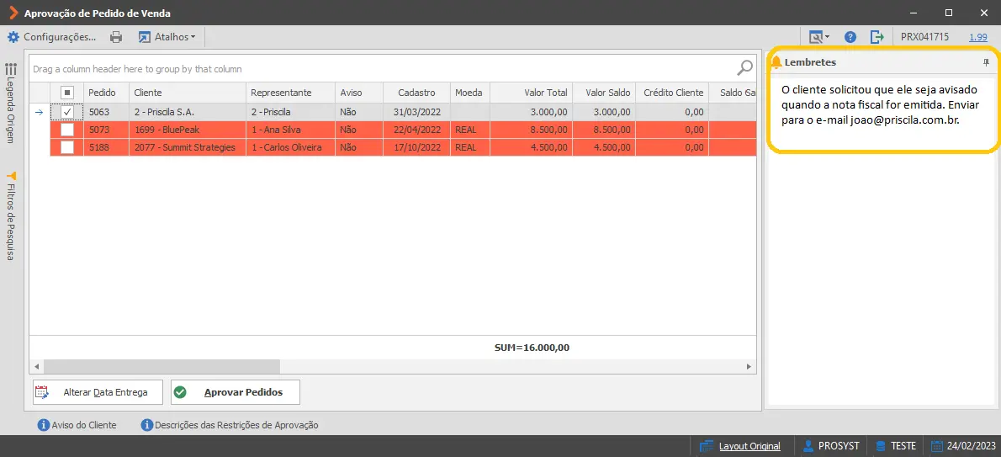Open the Legenda Origem side tab
Screen dimensions: 1001x457
(11, 104)
